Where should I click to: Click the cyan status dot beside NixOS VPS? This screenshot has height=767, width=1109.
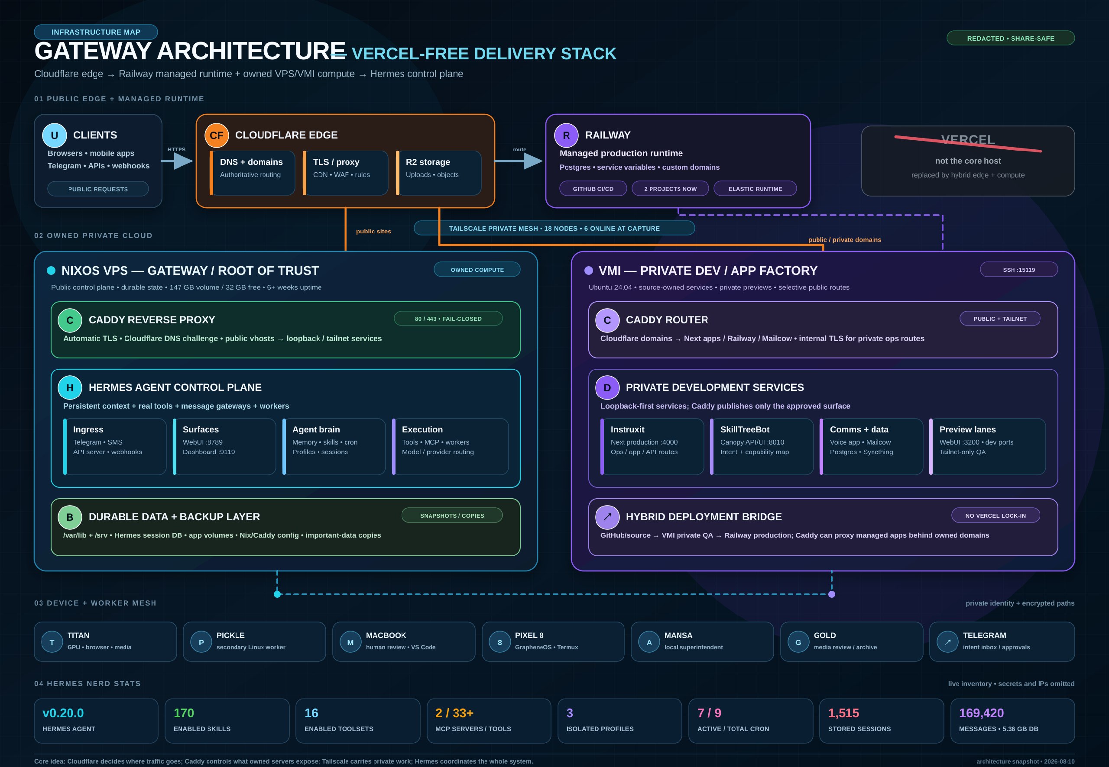click(51, 271)
